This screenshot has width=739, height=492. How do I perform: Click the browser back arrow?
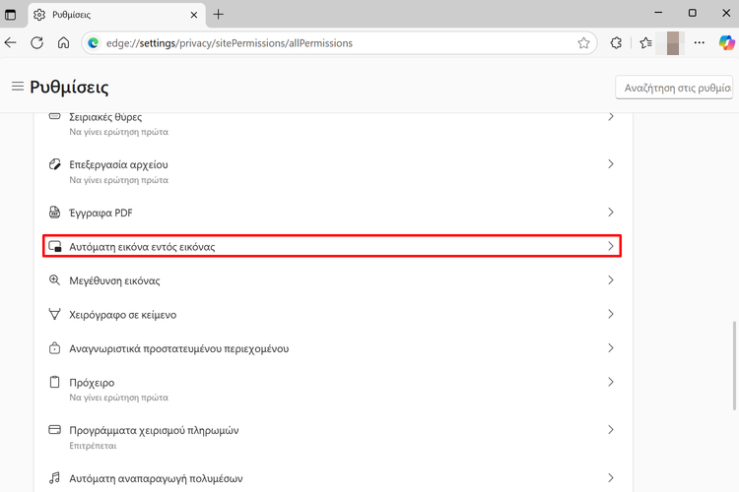coord(11,43)
